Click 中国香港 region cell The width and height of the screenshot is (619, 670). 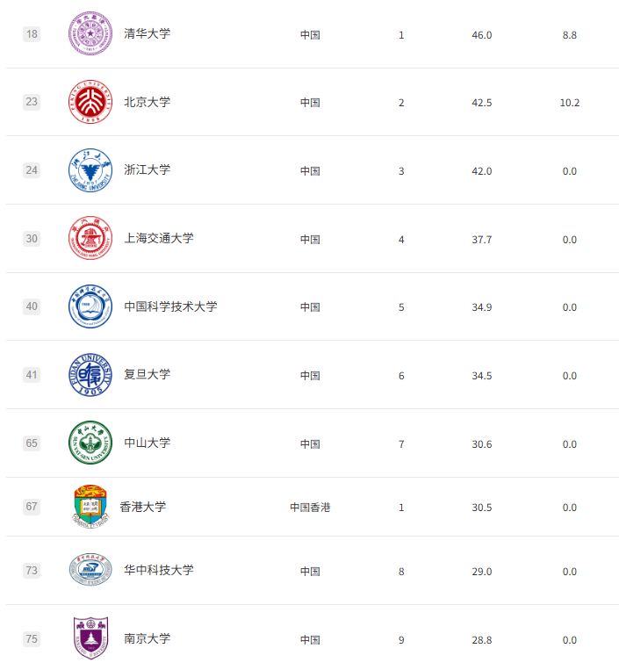(310, 508)
